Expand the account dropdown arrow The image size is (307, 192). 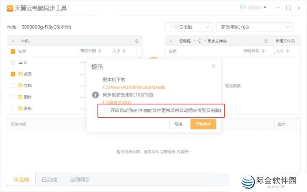pyautogui.click(x=265, y=7)
